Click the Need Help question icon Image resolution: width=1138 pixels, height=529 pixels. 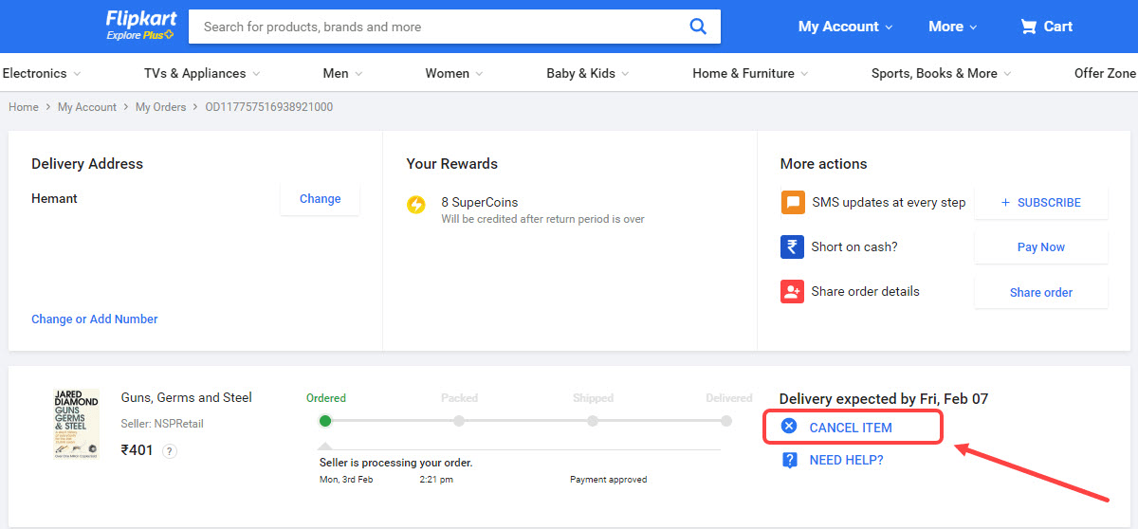789,460
